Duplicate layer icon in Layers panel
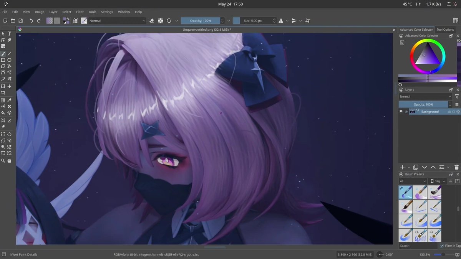Viewport: 461px width, 259px height. pyautogui.click(x=416, y=167)
